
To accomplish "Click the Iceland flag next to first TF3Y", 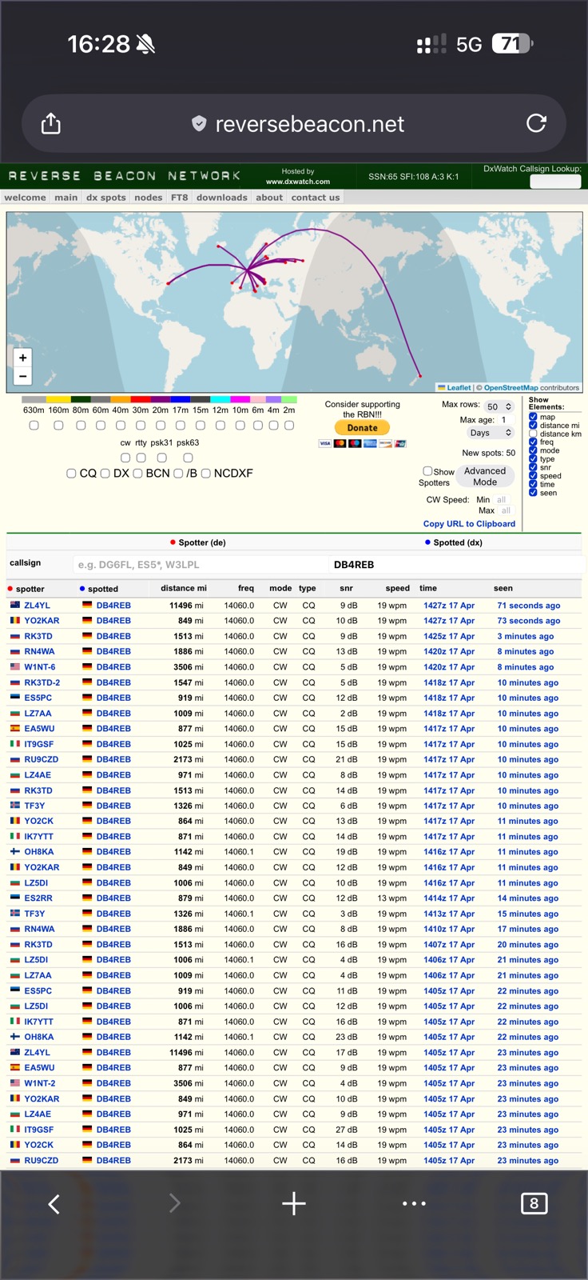I will [14, 806].
